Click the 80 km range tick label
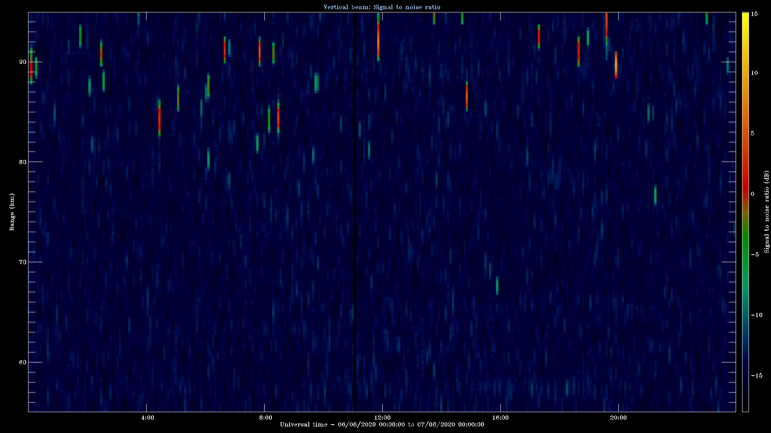 pos(22,162)
